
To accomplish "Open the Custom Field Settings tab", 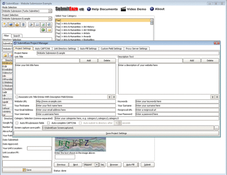I will (111, 49).
